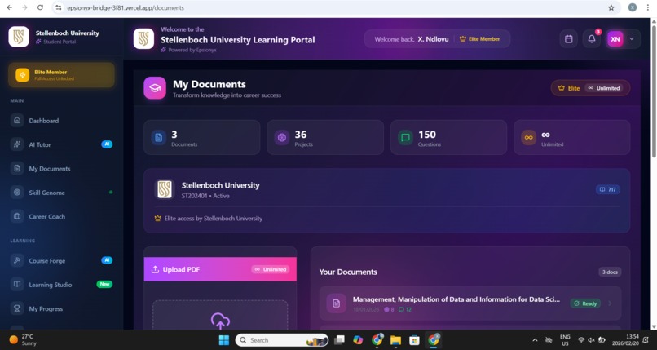The width and height of the screenshot is (657, 350).
Task: Open Dashboard in the sidebar
Action: click(61, 120)
